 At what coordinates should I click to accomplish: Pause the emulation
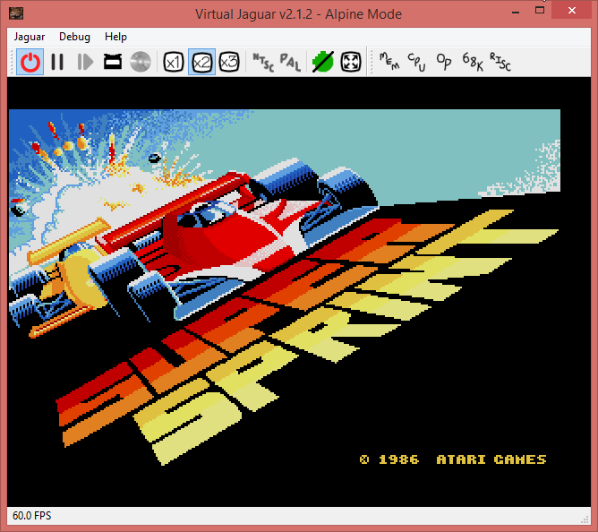pyautogui.click(x=57, y=62)
